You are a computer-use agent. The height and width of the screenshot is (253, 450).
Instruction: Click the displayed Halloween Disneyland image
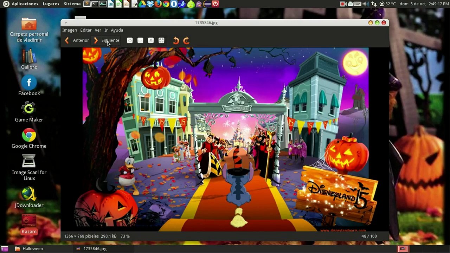pos(225,140)
